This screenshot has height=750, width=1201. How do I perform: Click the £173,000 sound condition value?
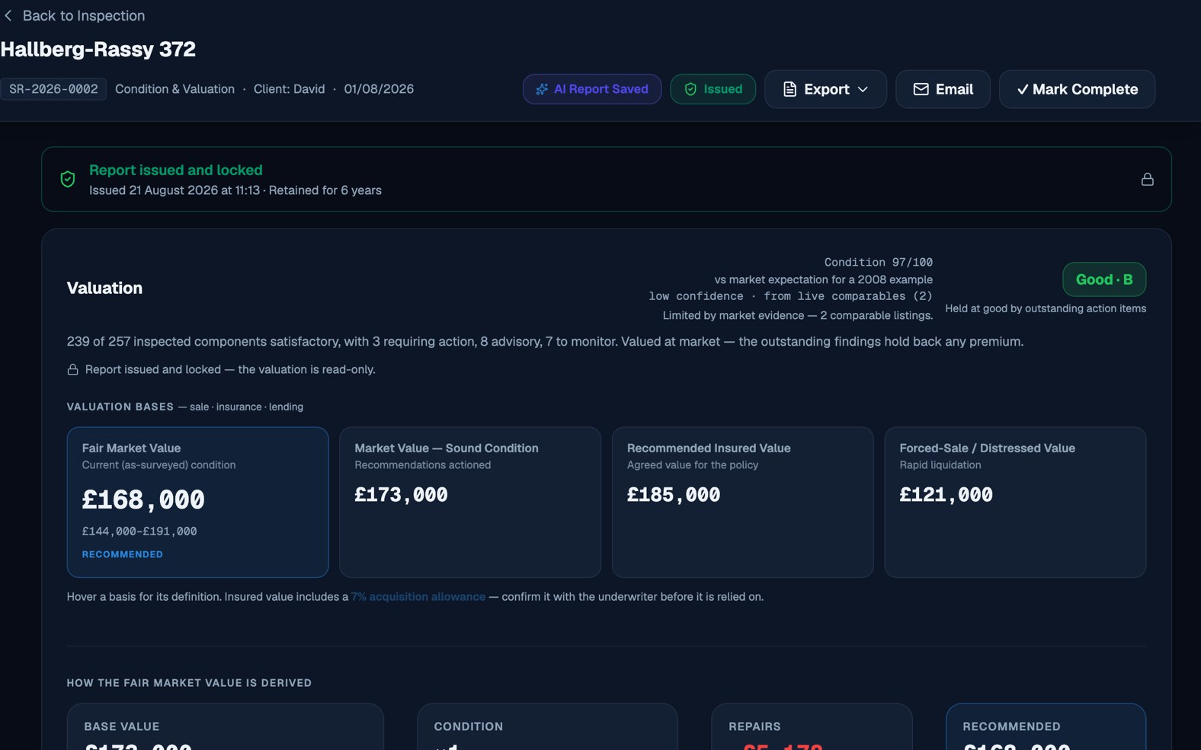click(x=401, y=495)
